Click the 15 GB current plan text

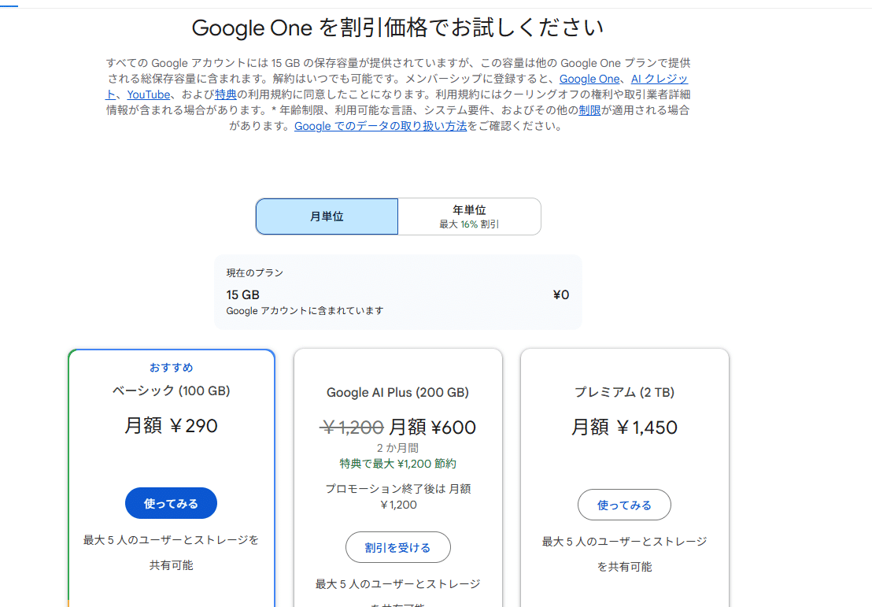pyautogui.click(x=243, y=295)
